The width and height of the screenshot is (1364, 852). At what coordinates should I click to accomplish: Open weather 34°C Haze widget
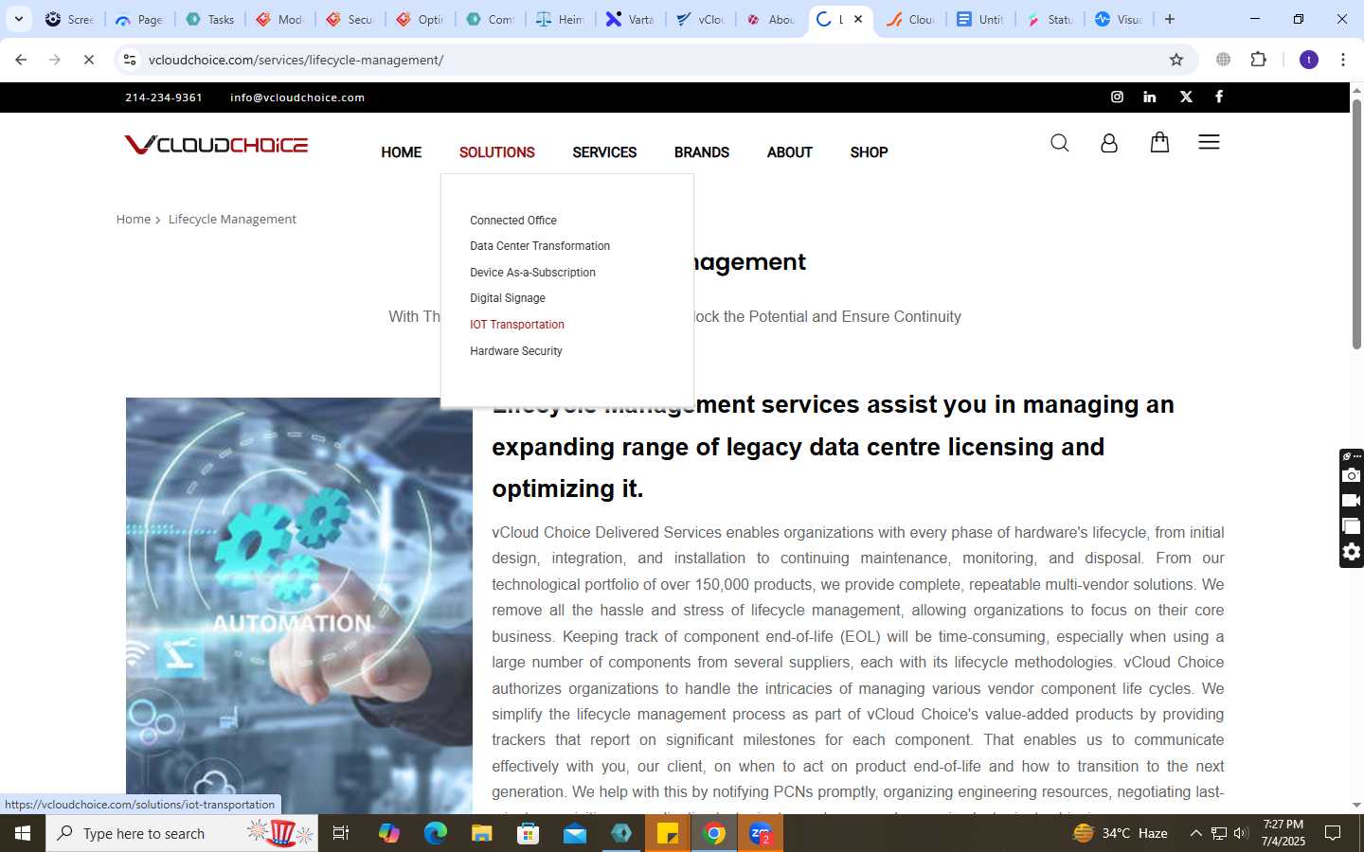pyautogui.click(x=1120, y=833)
